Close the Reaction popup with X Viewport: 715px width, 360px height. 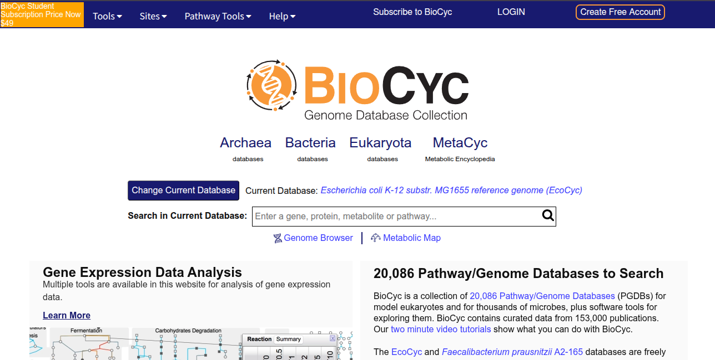333,338
